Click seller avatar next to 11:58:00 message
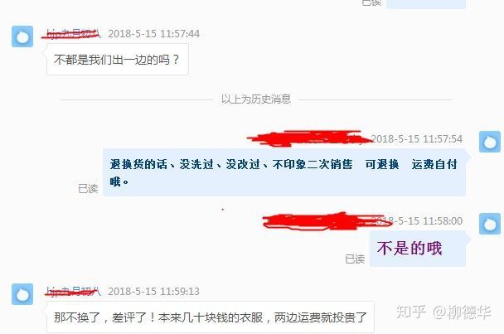Image resolution: width=504 pixels, height=334 pixels. pyautogui.click(x=490, y=224)
